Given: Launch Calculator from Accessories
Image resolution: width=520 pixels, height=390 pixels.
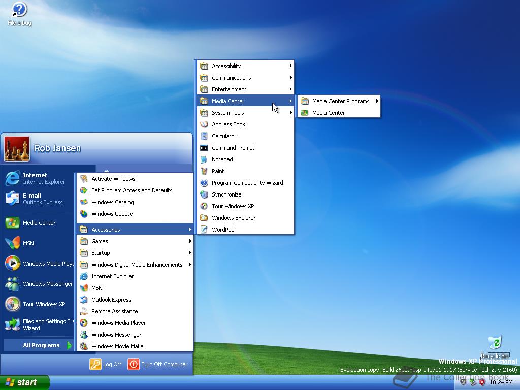Looking at the screenshot, I should coord(245,136).
